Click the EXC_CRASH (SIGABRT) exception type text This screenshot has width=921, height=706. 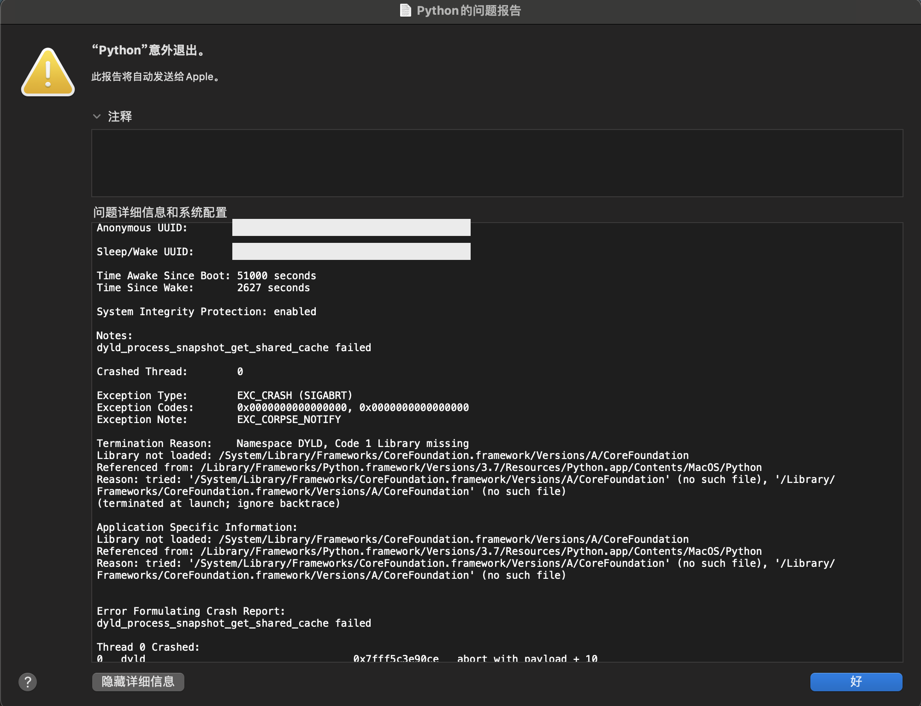(295, 395)
